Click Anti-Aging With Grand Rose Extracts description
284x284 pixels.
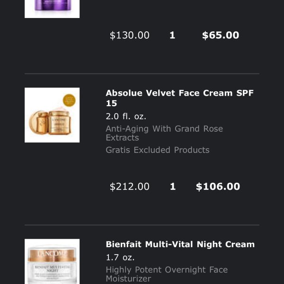tap(164, 133)
